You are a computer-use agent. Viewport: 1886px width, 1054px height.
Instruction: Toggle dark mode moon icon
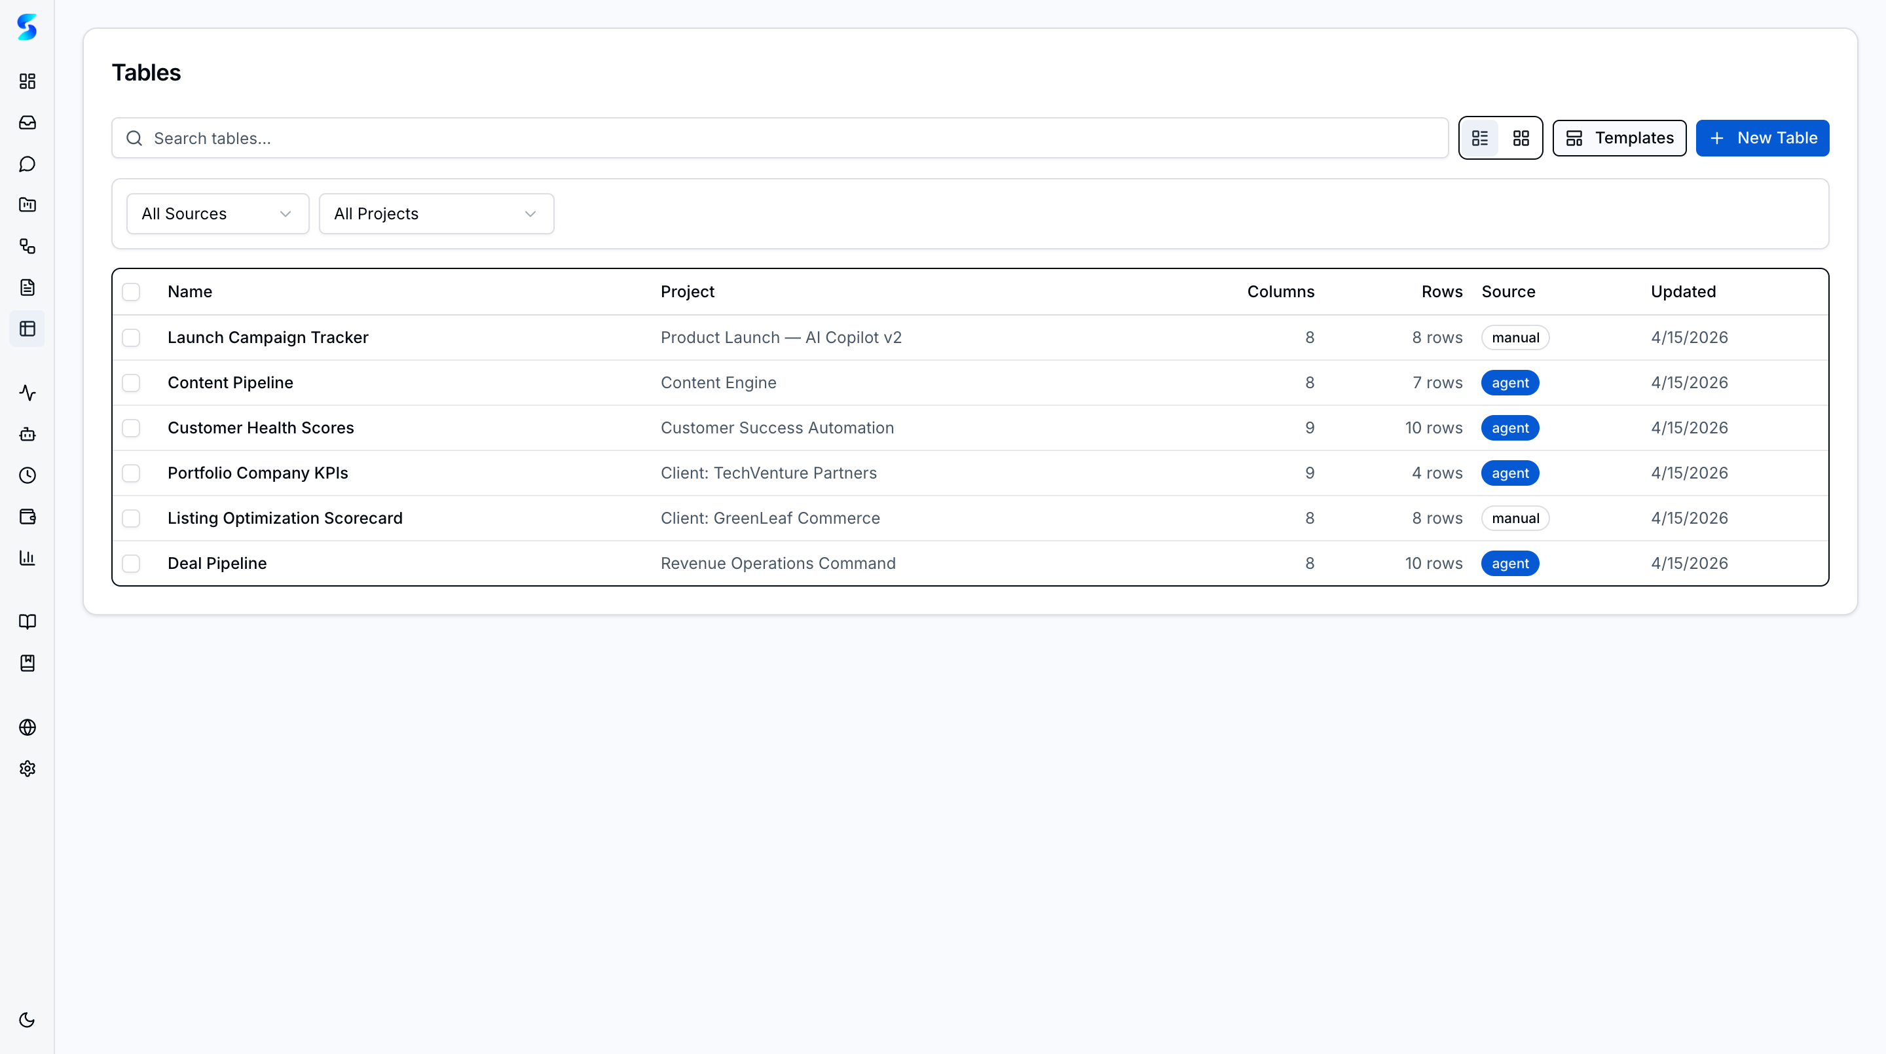(x=27, y=1019)
